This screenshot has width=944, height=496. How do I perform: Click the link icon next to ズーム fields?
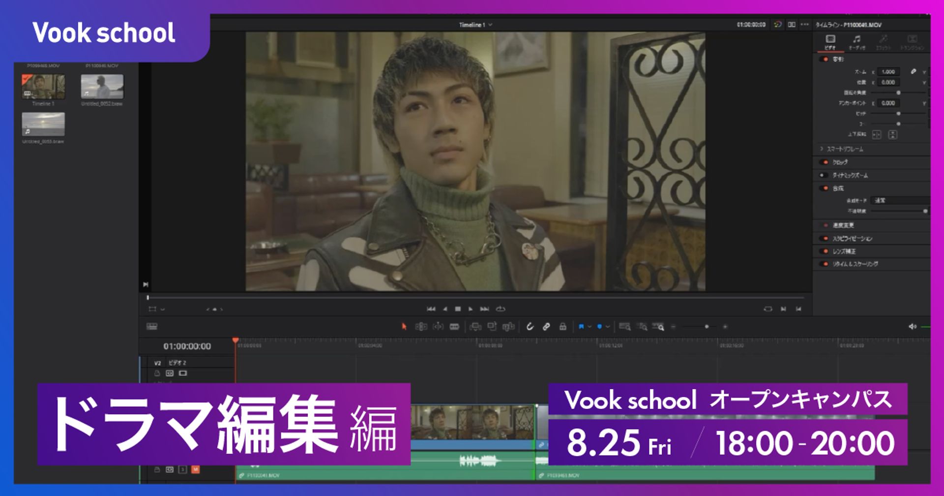(x=913, y=71)
